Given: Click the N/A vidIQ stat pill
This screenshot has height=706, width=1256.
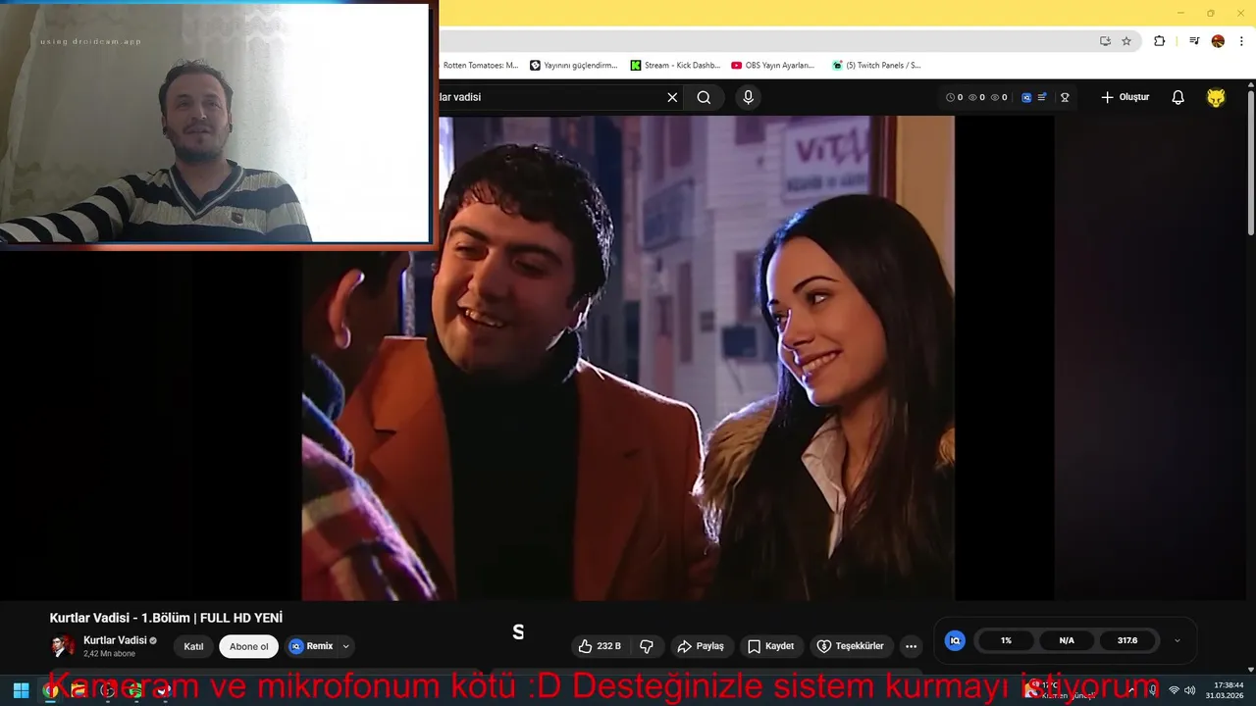Looking at the screenshot, I should (x=1067, y=640).
